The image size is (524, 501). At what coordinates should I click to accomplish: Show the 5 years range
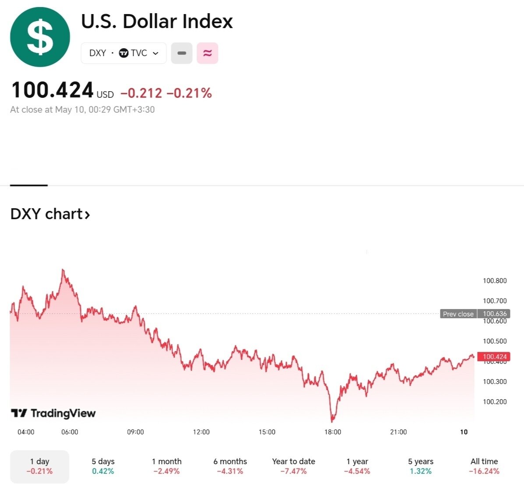coord(420,466)
